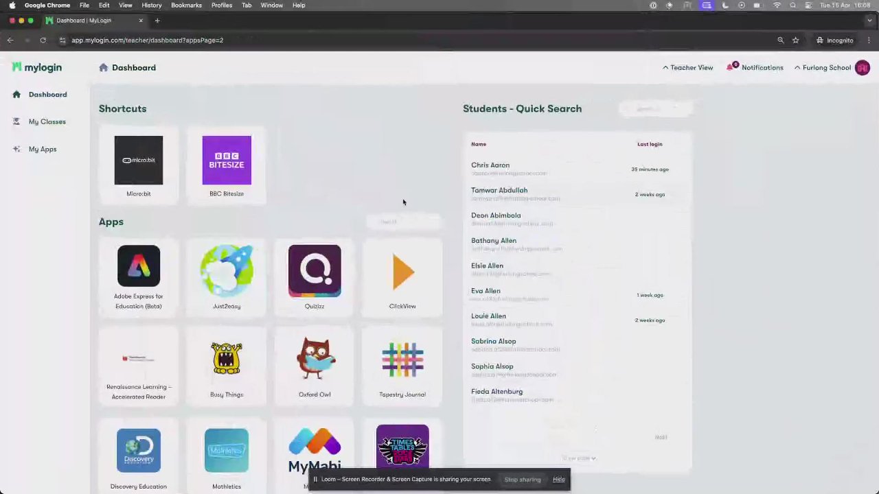Click the Students Quick Search input field
Viewport: 879px width, 494px height.
click(x=656, y=108)
